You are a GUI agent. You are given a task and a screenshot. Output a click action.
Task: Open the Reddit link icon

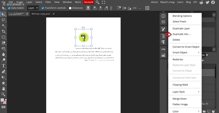click(201, 2)
